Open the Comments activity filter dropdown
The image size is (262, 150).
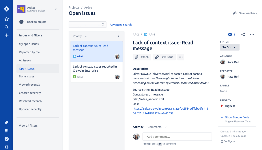point(157,127)
